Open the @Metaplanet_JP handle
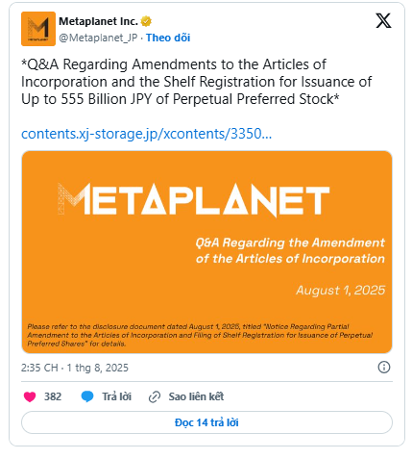The width and height of the screenshot is (412, 459). 98,38
